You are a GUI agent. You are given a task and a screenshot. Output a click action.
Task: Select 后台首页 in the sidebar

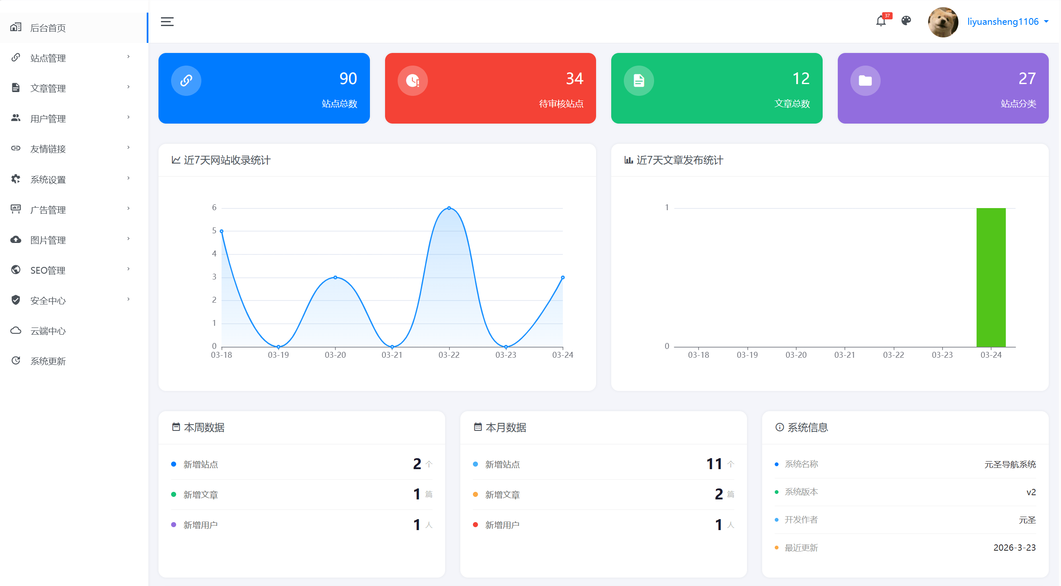tap(48, 28)
